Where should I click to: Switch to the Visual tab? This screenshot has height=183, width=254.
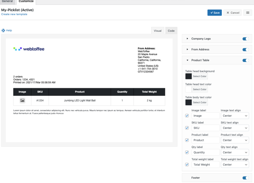click(x=158, y=31)
